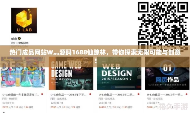Click the flame icon on 2015下半 project
This screenshot has height=113, width=190.
(90, 94)
